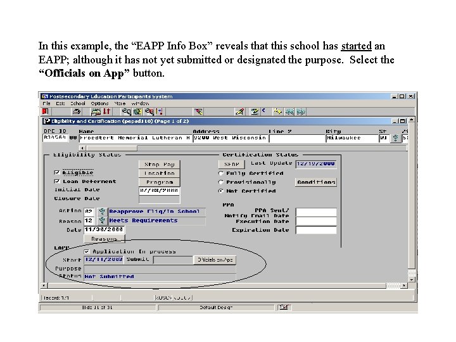Open the School menu
The image size is (456, 342).
(78, 103)
